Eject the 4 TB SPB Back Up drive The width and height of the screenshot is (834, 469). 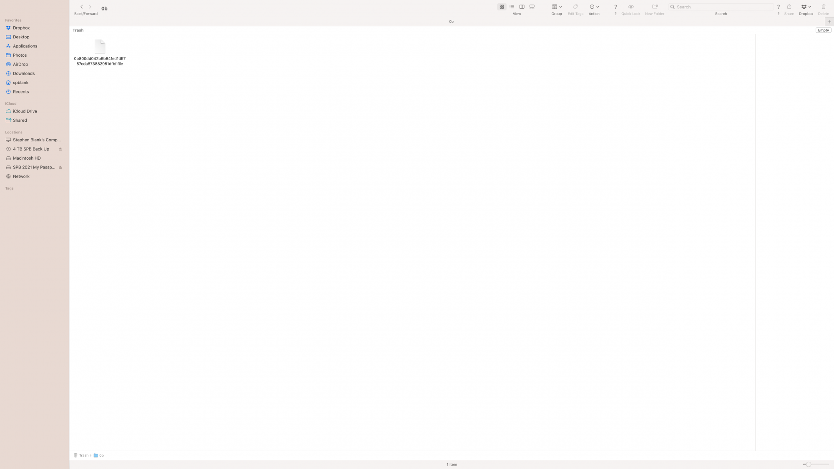click(x=60, y=149)
